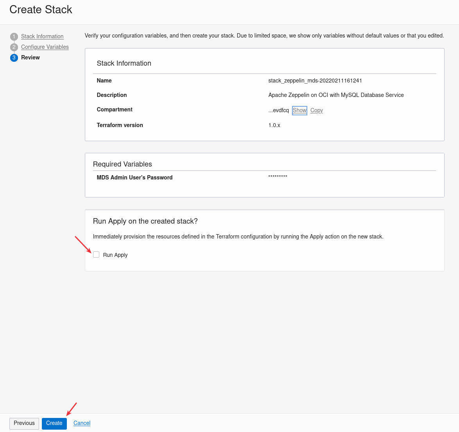Click the Terraform version value 1.0.x

pyautogui.click(x=274, y=125)
